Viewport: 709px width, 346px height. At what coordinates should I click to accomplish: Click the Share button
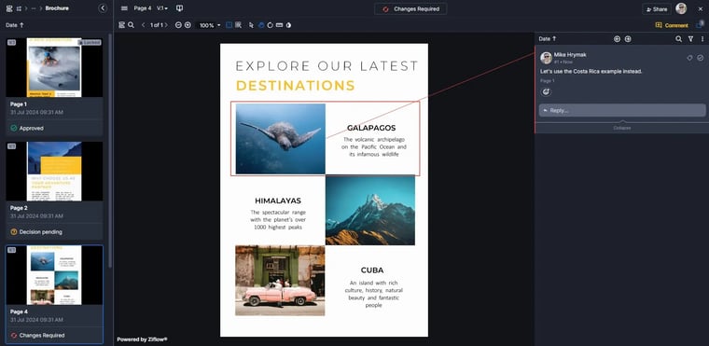(657, 9)
